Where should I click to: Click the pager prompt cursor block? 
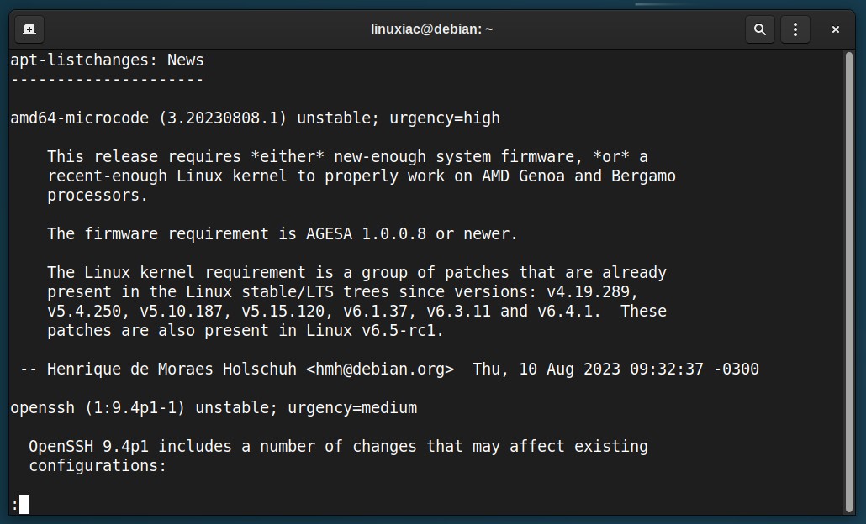pos(24,504)
